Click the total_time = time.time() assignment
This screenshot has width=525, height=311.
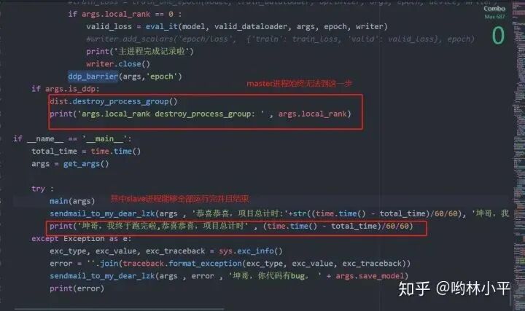pos(86,151)
